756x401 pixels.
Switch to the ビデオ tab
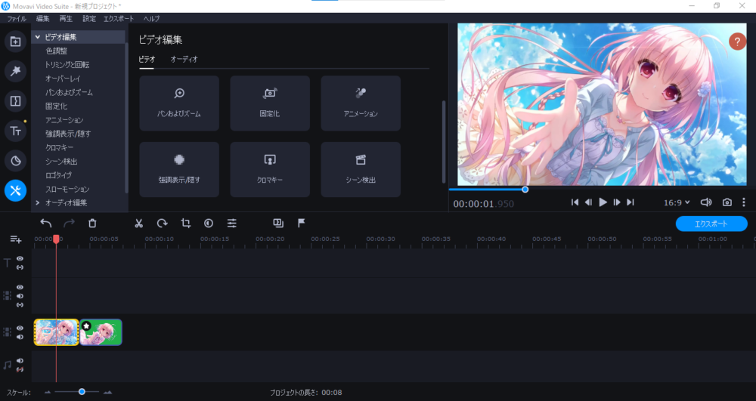pos(147,59)
